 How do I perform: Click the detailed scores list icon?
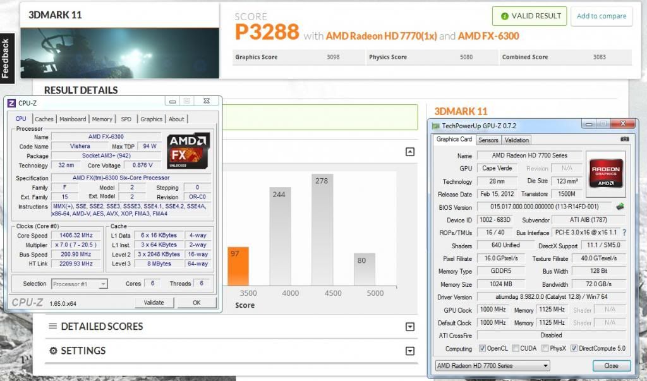coord(53,327)
